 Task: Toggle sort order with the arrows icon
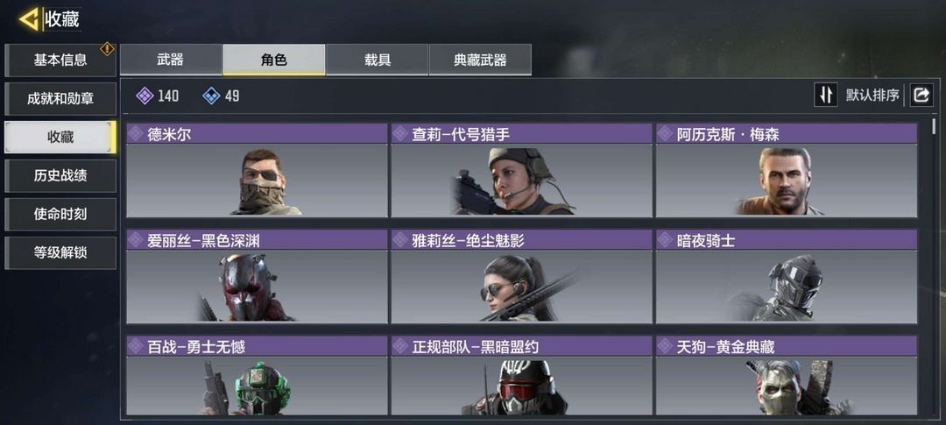tap(825, 95)
